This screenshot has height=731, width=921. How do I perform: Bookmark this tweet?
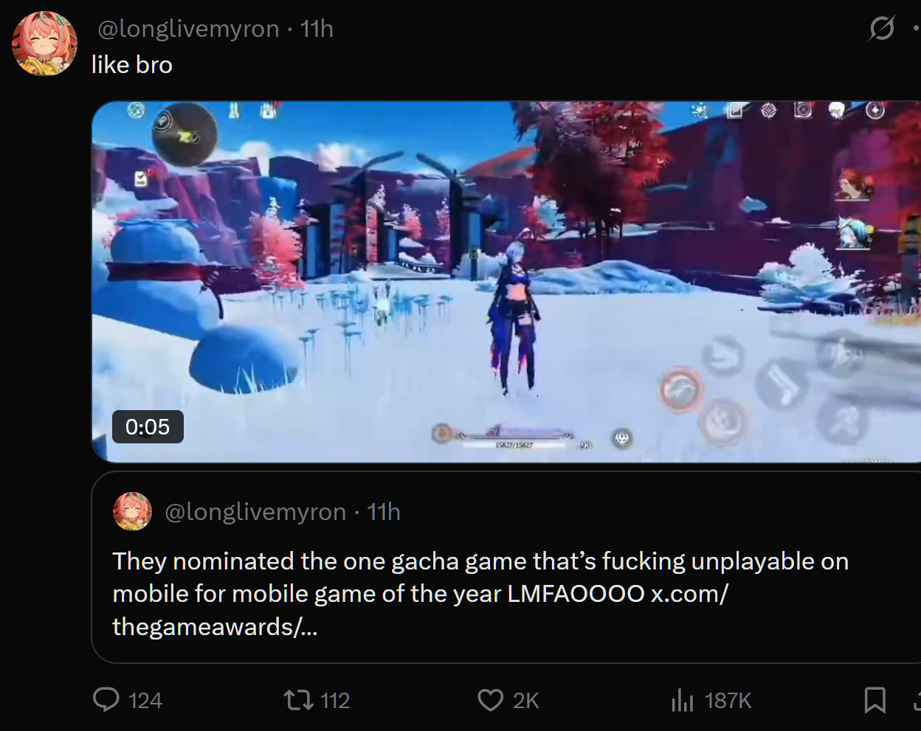tap(875, 700)
